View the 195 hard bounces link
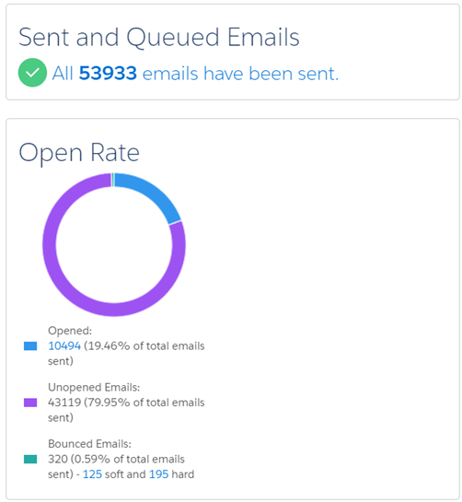The width and height of the screenshot is (462, 502). (158, 474)
